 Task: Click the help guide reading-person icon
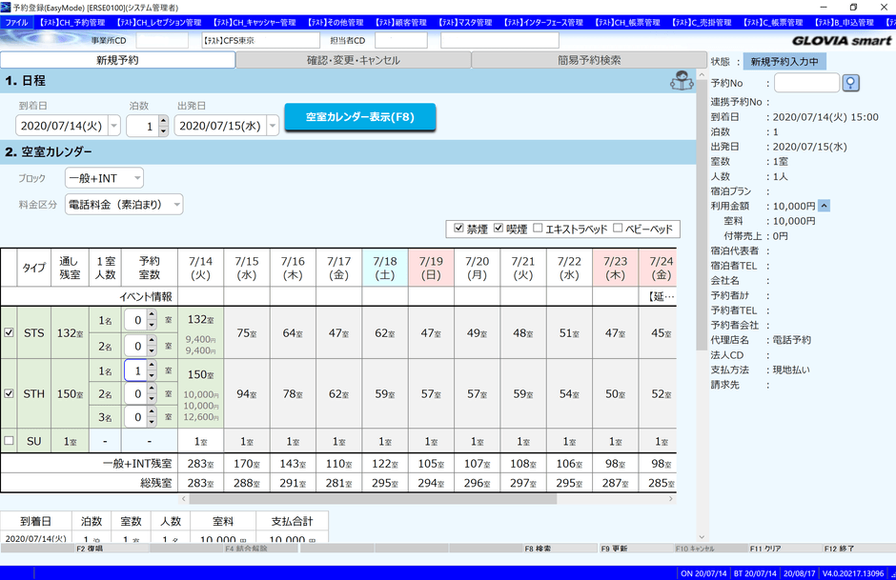pos(681,81)
